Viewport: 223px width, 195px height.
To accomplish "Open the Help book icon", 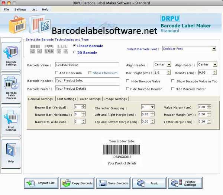I will click(x=11, y=153).
